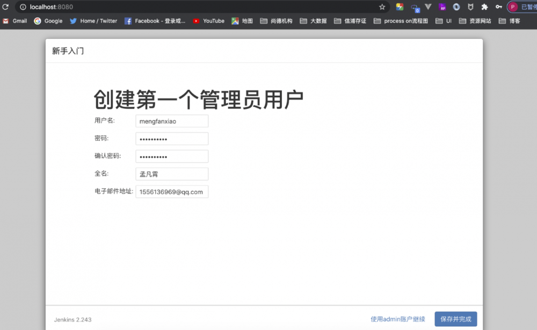Click the 使用admin账户继续 link

tap(397, 318)
